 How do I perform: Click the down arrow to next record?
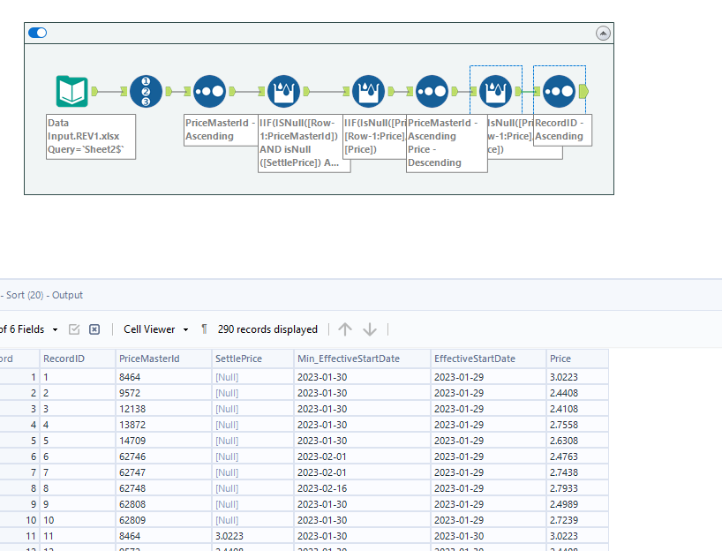point(370,329)
